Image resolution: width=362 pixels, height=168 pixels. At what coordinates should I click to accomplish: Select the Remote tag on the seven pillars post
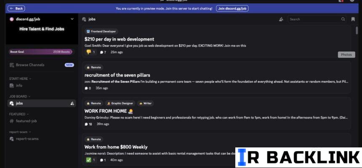[94, 67]
